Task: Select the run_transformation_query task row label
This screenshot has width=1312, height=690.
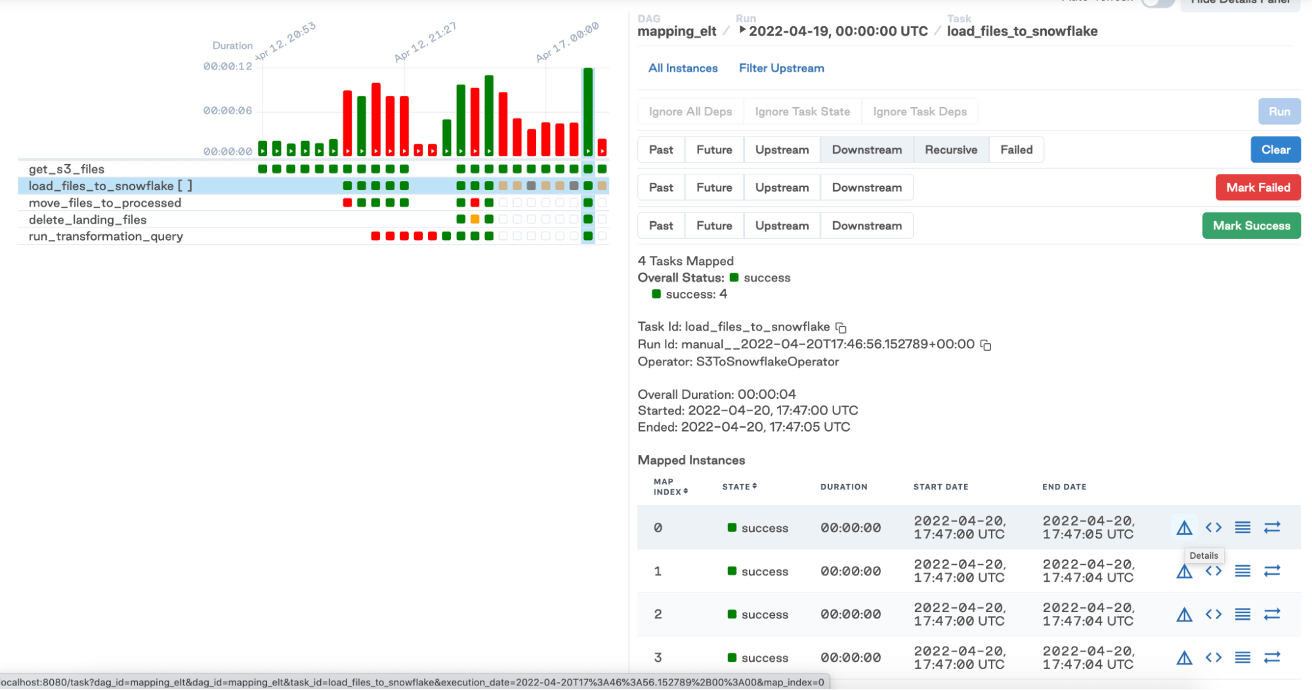Action: point(106,236)
